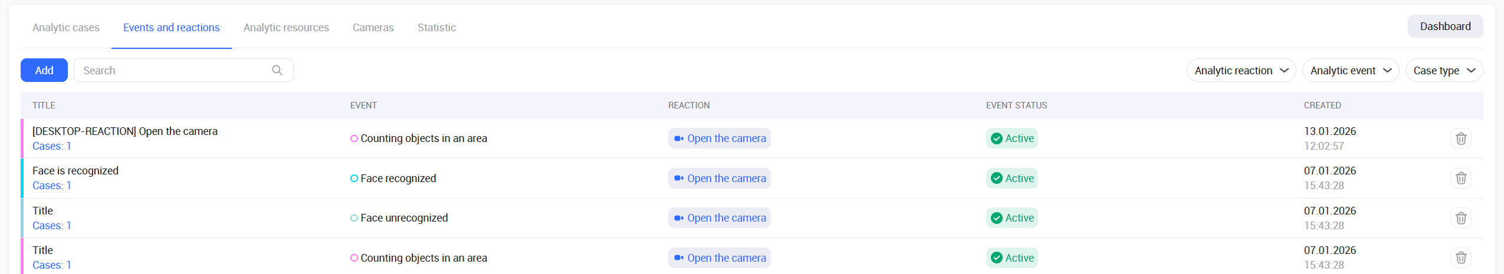
Task: Open the Analytic event filter dropdown
Action: coord(1350,71)
